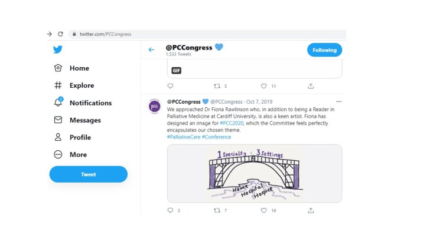Follow the #PCC2020 hashtag link

click(x=232, y=123)
